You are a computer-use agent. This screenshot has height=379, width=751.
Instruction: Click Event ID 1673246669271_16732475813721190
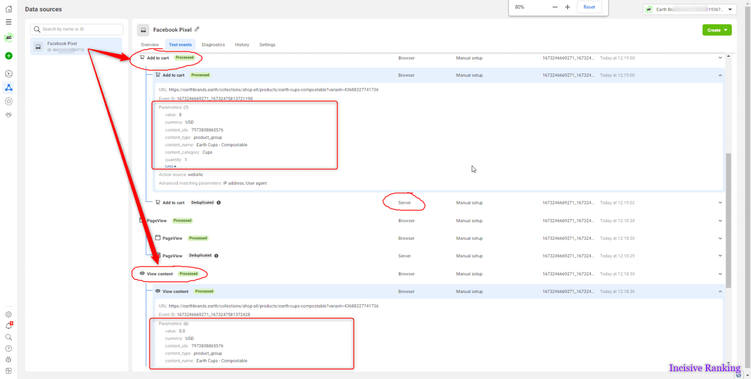click(206, 99)
